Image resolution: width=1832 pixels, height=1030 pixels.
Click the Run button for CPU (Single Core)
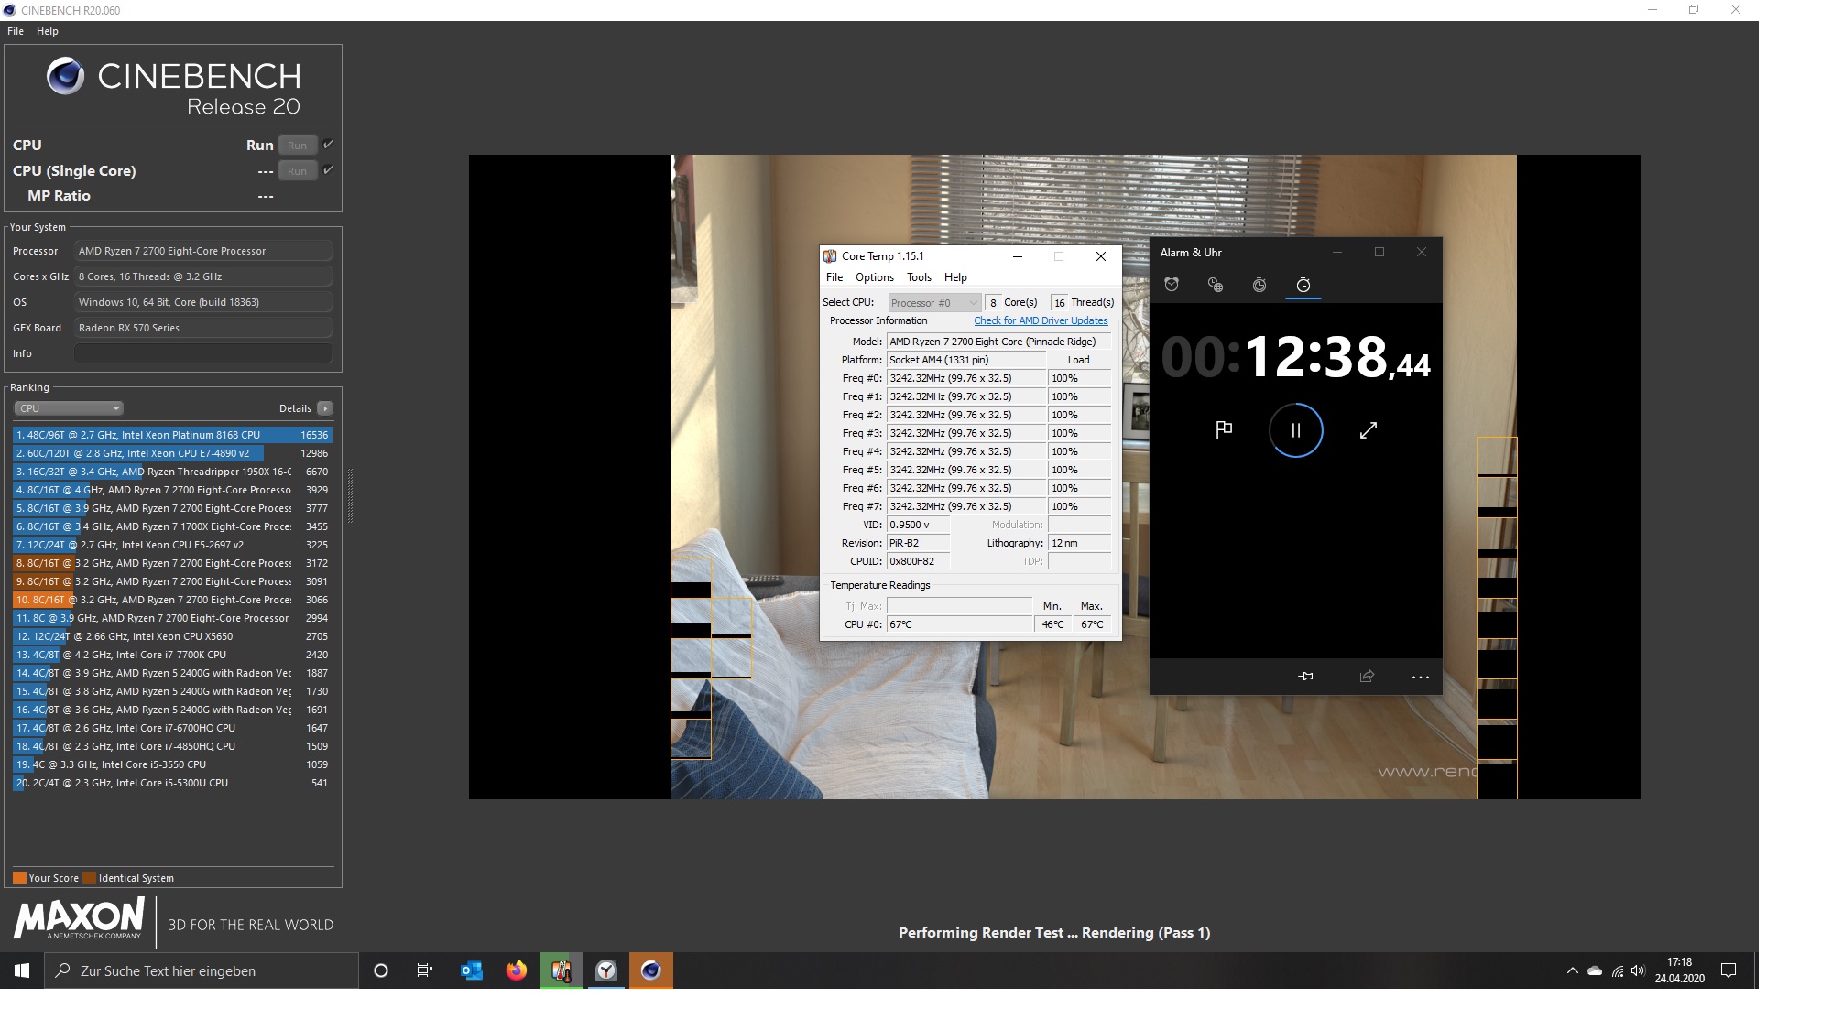pyautogui.click(x=297, y=170)
